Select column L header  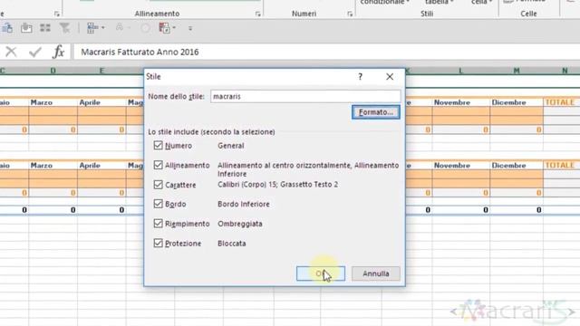point(461,71)
